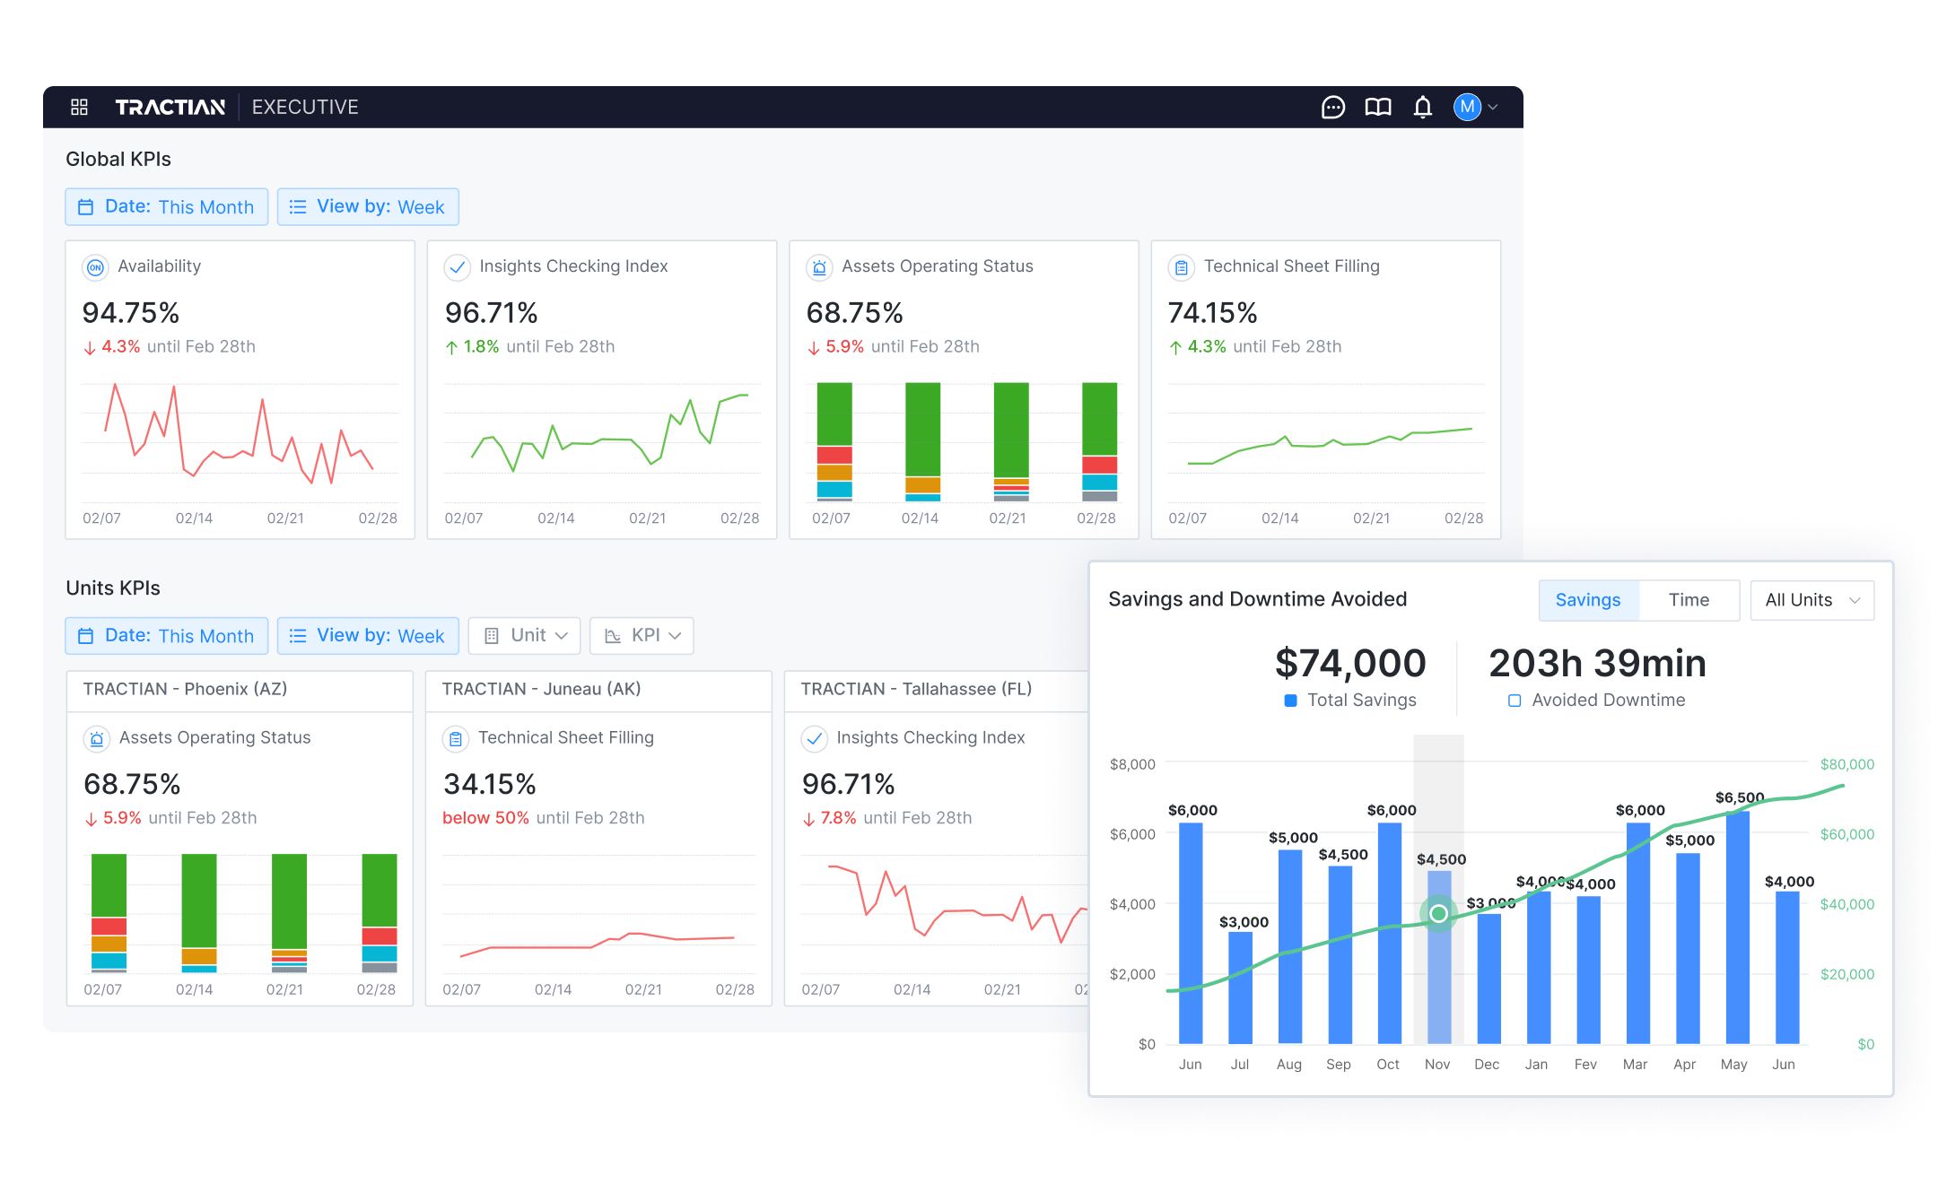Click Units KPIs View by: Week button
1938x1184 pixels.
click(368, 636)
